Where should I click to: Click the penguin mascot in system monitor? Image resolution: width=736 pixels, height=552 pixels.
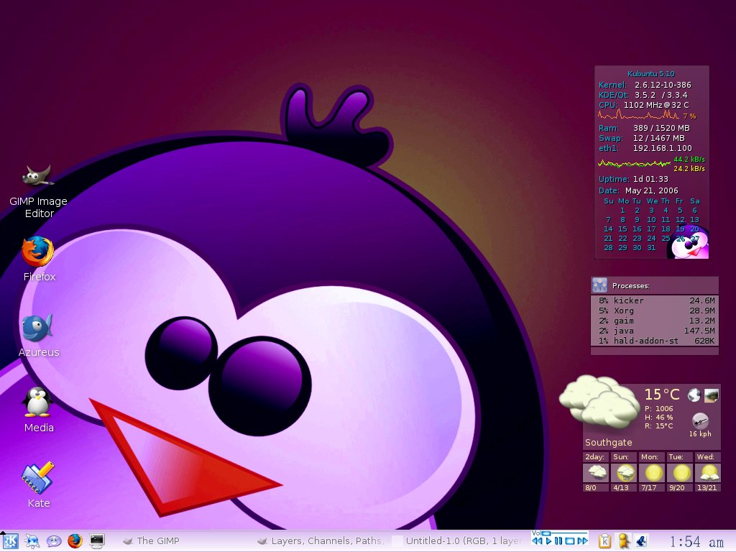click(688, 243)
